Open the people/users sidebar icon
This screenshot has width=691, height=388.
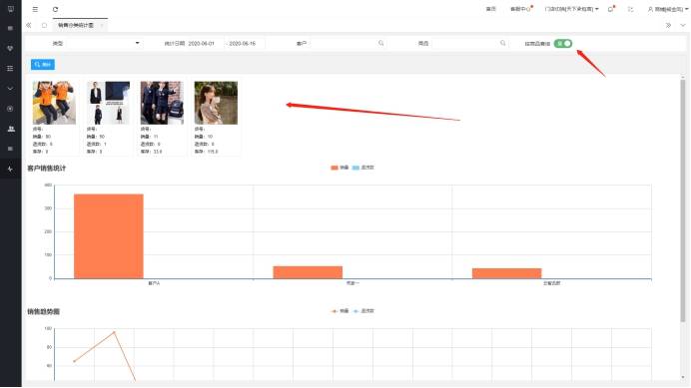(11, 129)
